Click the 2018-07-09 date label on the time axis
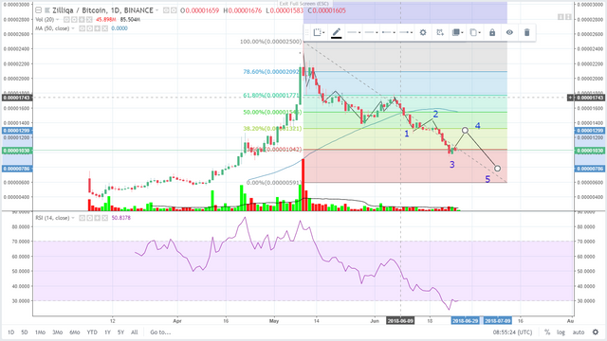The width and height of the screenshot is (607, 341). click(497, 321)
